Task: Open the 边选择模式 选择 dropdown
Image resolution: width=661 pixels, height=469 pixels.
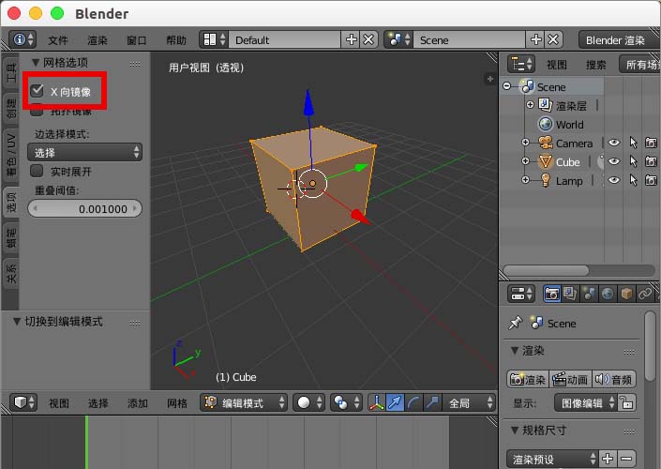Action: click(85, 152)
